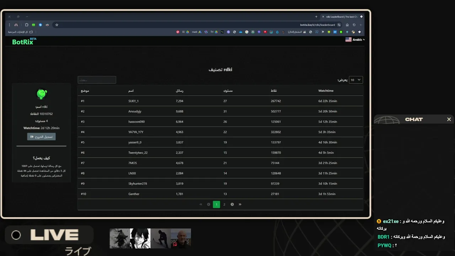Sort by the نقاط (points) column header
The width and height of the screenshot is (455, 256).
coord(274,91)
